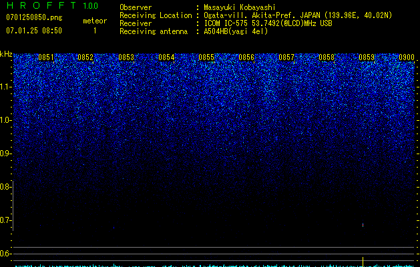
Task: Click the 0854 time marker
Action: 166,57
